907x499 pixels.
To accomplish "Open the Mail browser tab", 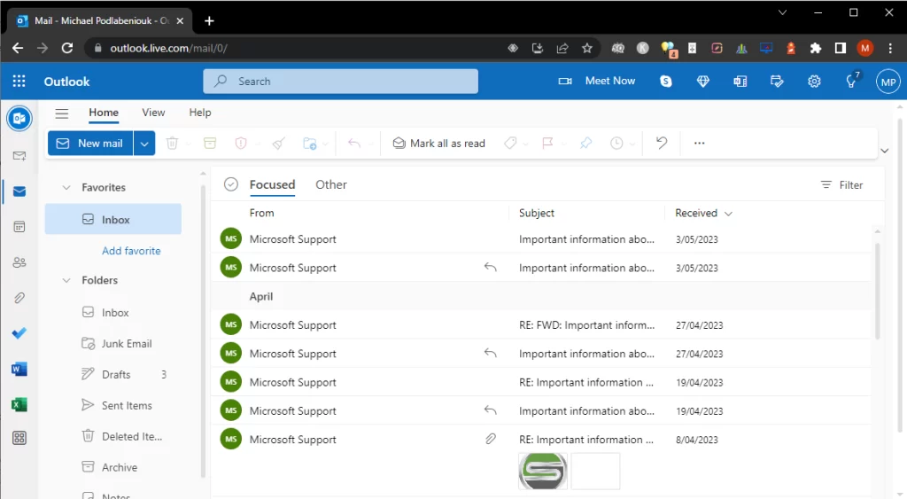I will pos(99,21).
